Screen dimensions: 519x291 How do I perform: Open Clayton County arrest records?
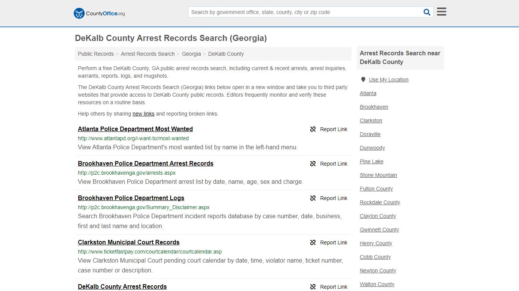pos(378,216)
